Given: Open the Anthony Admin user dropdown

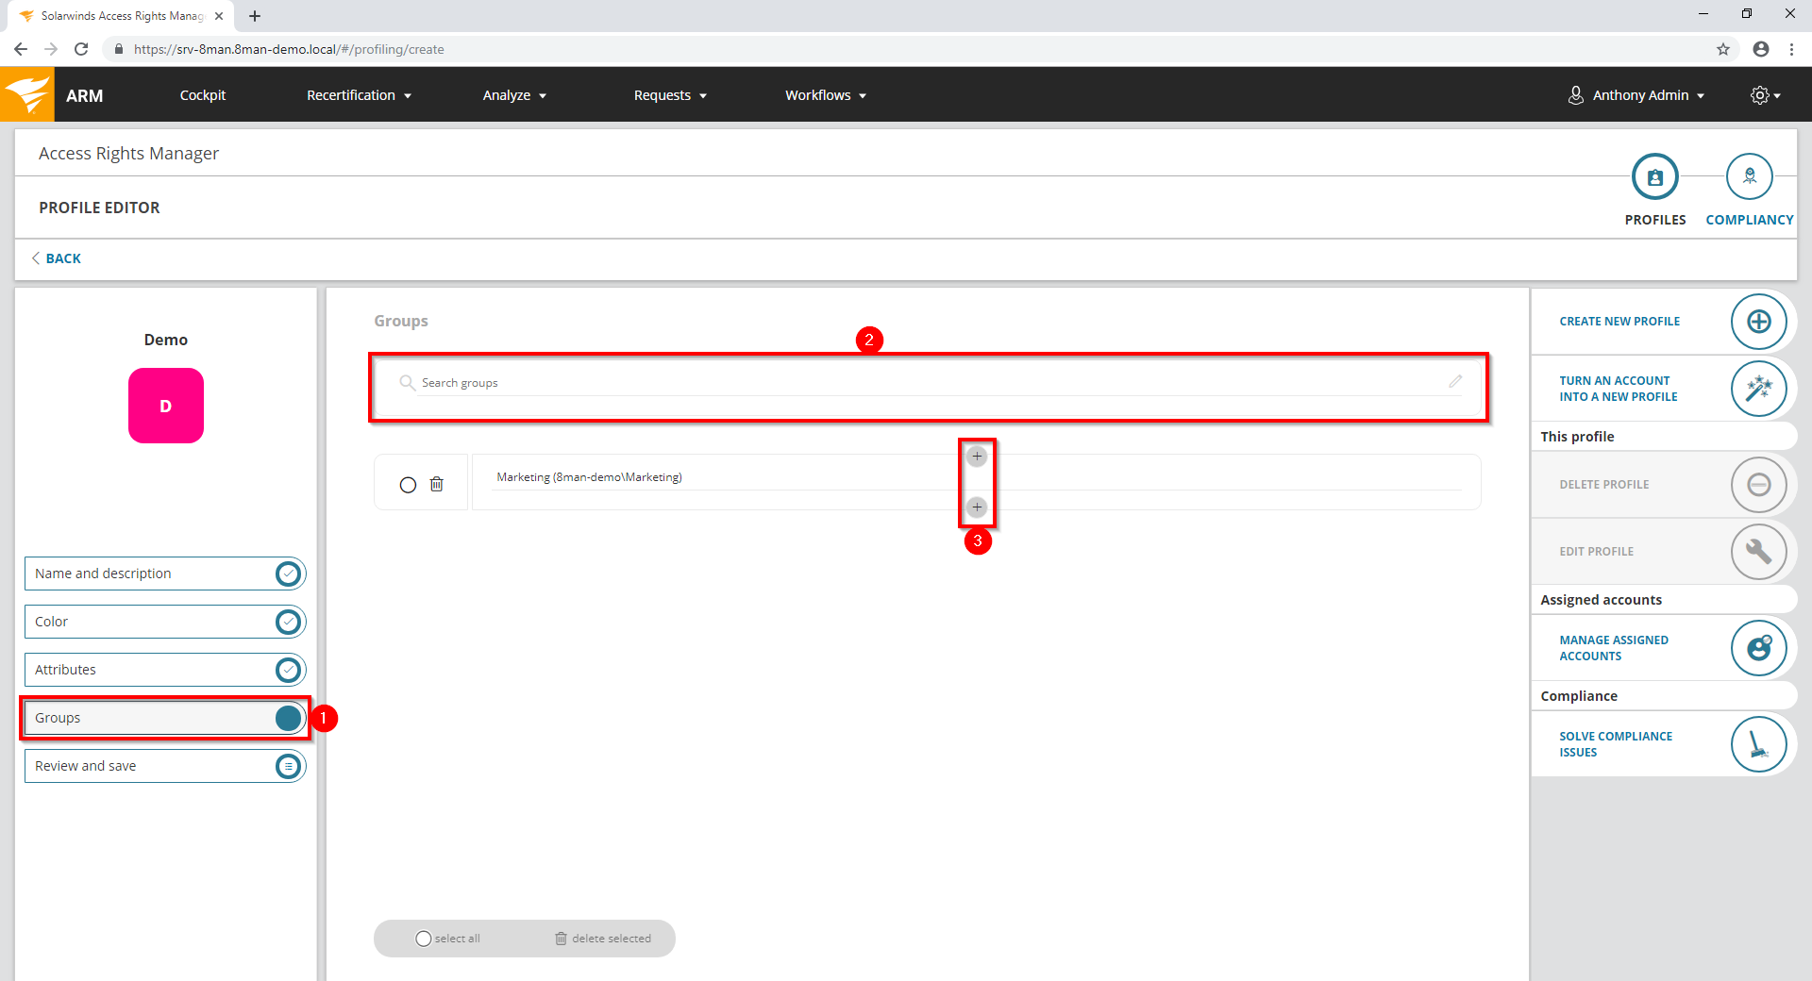Looking at the screenshot, I should tap(1637, 95).
